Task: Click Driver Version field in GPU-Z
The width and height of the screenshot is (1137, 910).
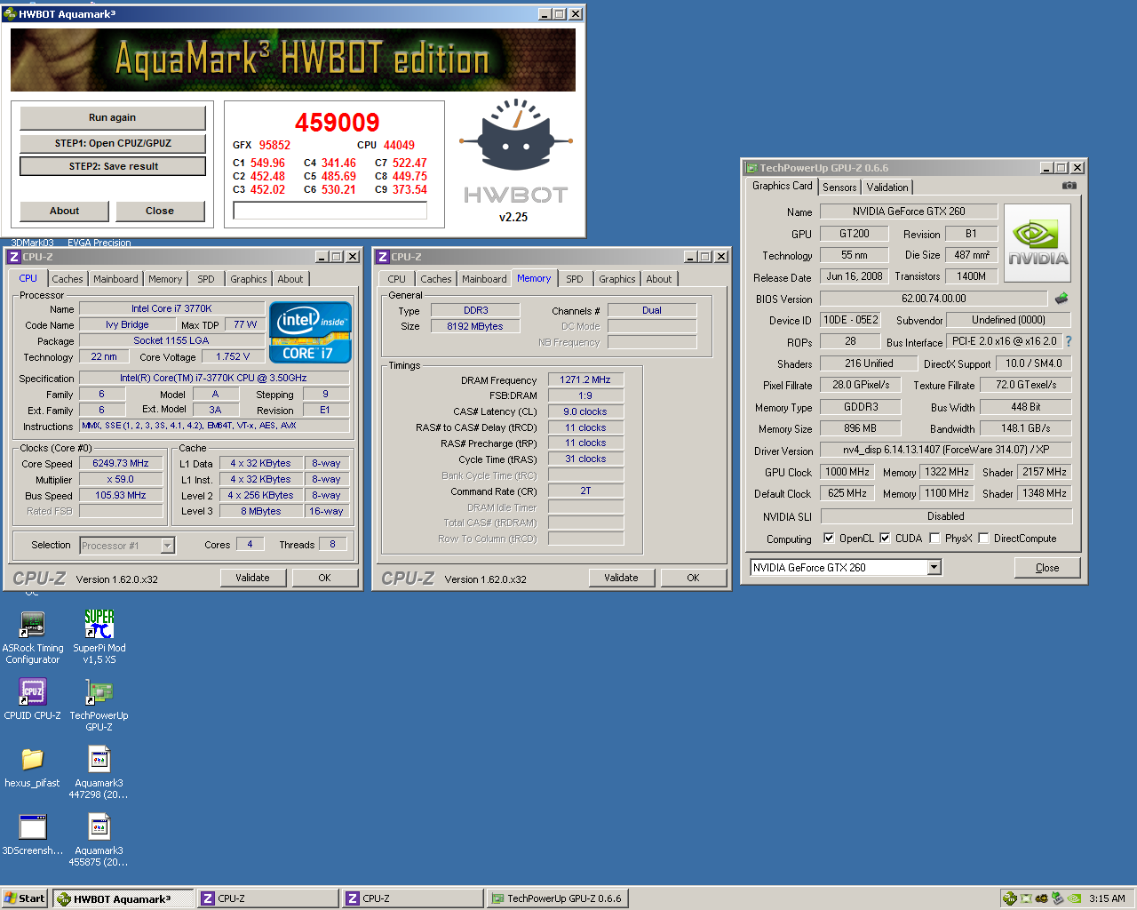Action: click(946, 450)
